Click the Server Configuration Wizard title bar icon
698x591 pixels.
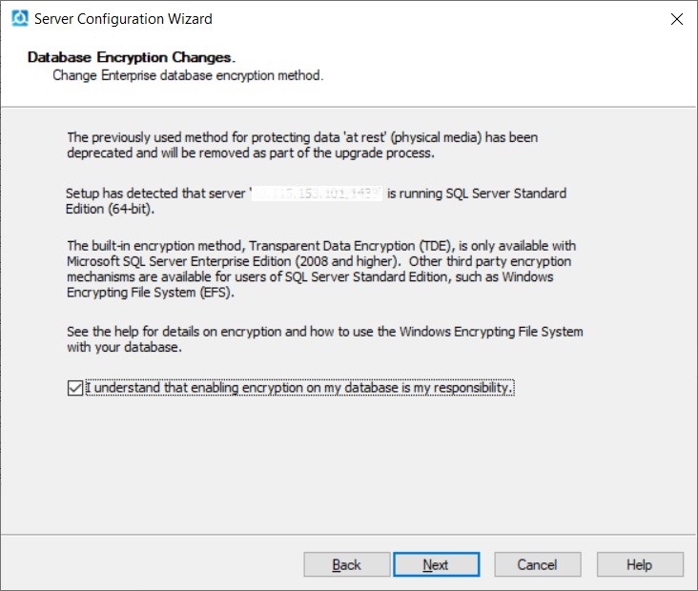[x=19, y=18]
